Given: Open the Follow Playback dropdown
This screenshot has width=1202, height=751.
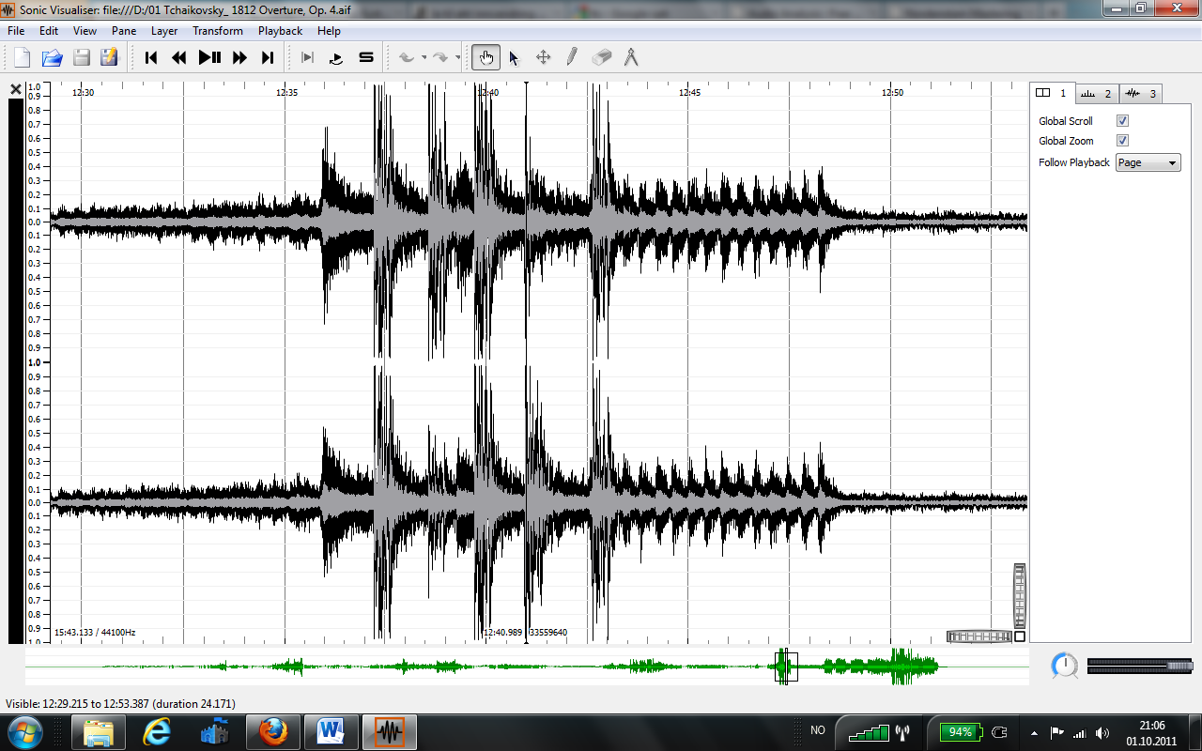Looking at the screenshot, I should click(x=1148, y=162).
